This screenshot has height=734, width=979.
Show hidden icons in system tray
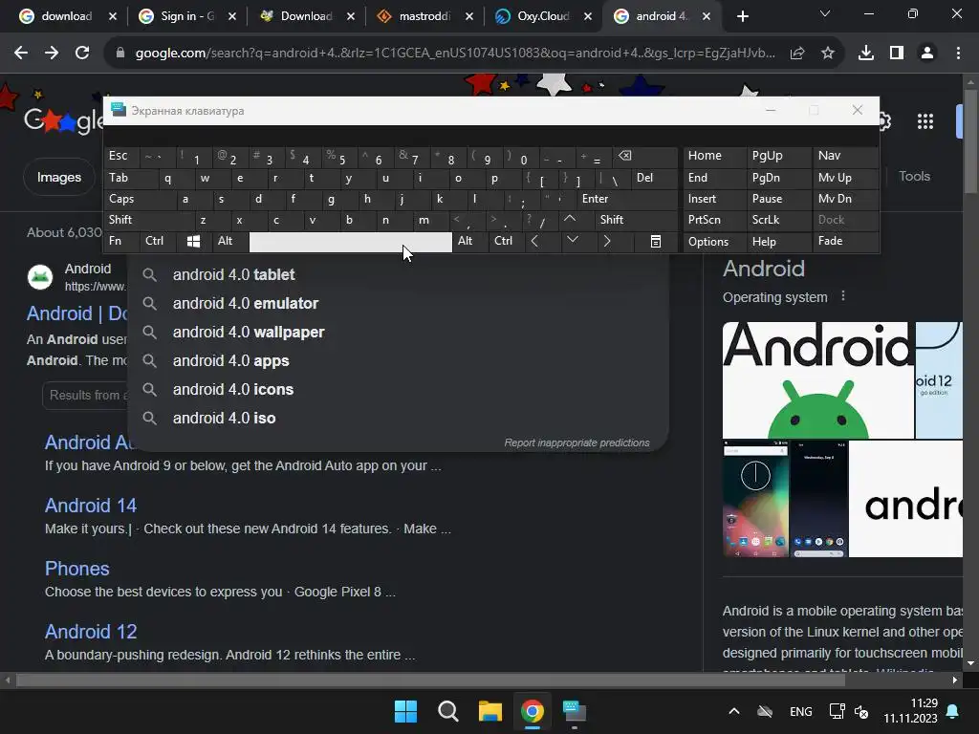click(x=734, y=711)
